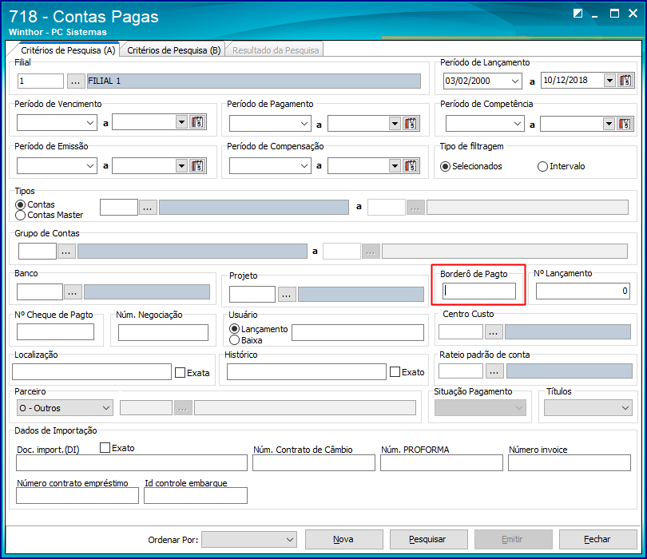This screenshot has height=559, width=647.
Task: Click the Histórico text field
Action: pyautogui.click(x=307, y=371)
